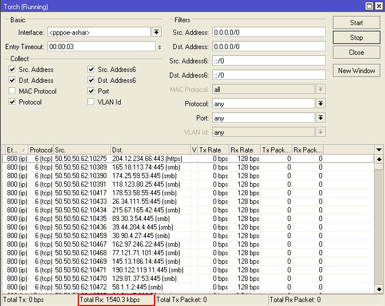The width and height of the screenshot is (385, 306).
Task: Open the VLAN Id filter dropdown arrow
Action: pyautogui.click(x=321, y=132)
